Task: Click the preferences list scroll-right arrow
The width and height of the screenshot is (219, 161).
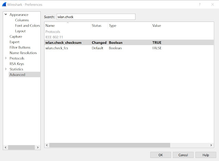Action: (x=211, y=145)
